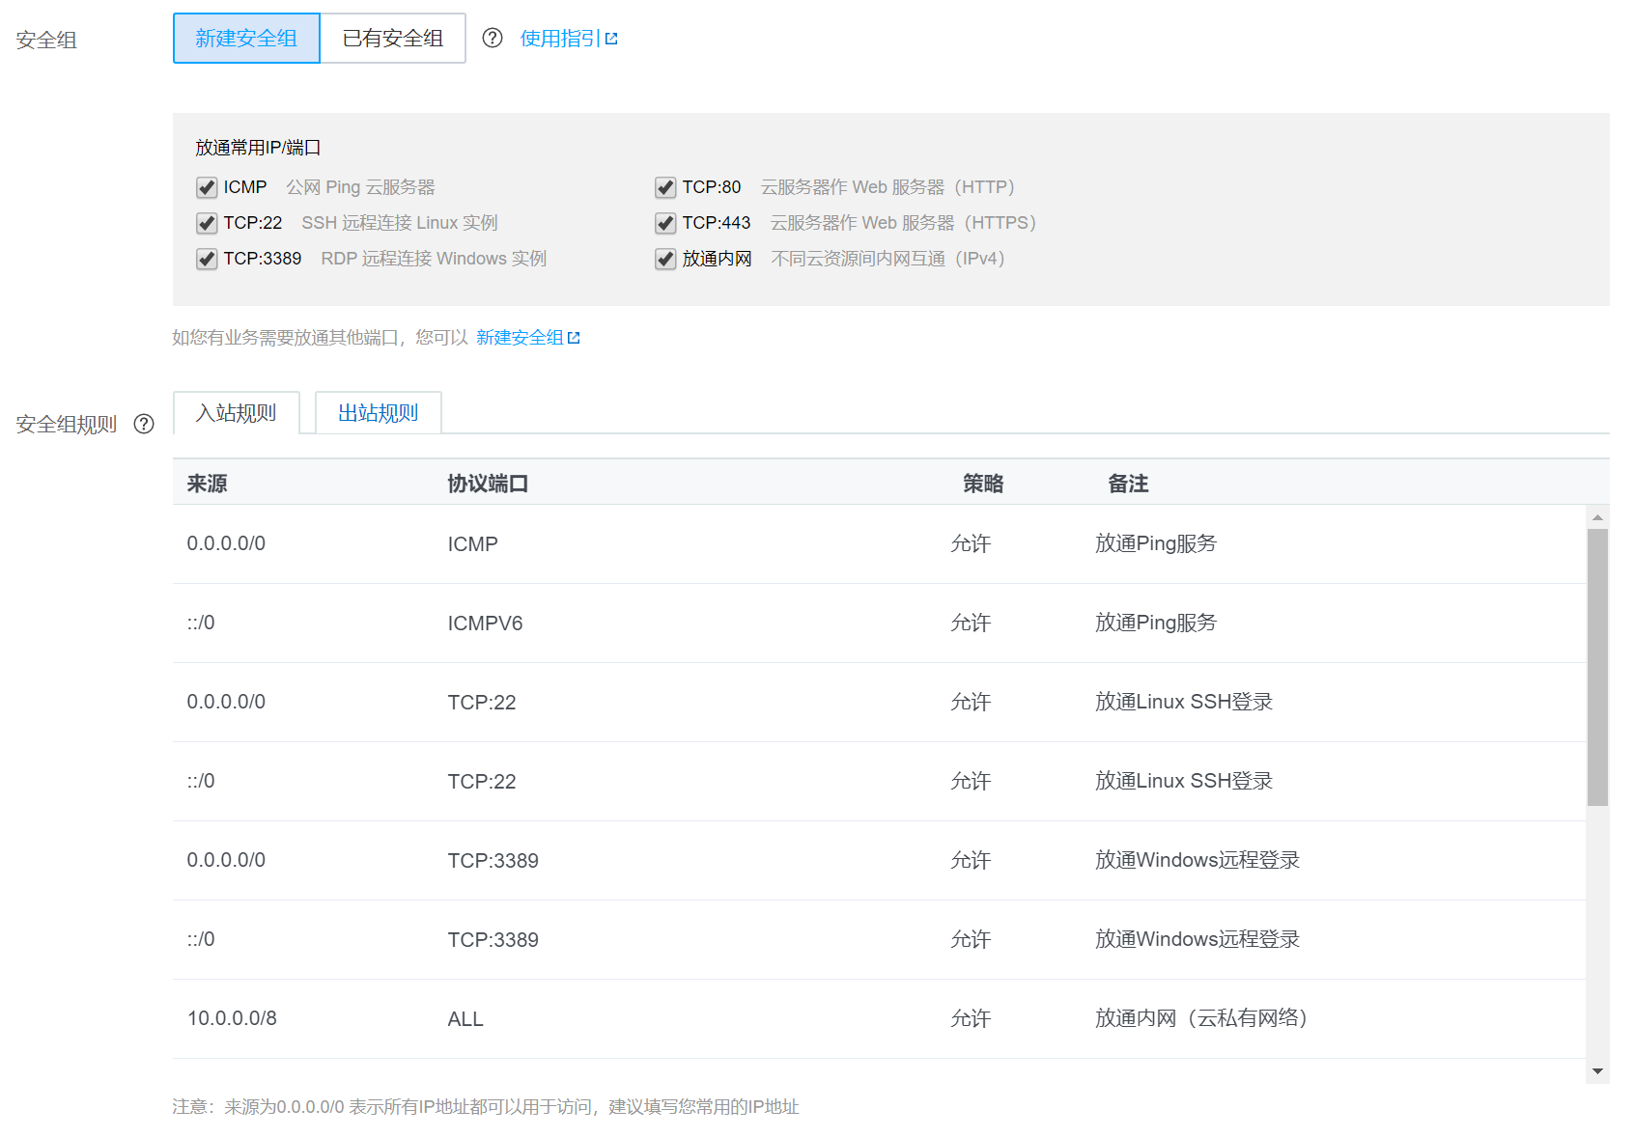Click source ::/0 in the ICMPV6 row
Screen dimensions: 1634x1137
pos(201,623)
